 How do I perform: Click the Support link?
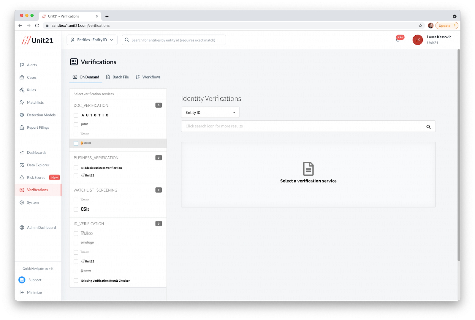point(35,280)
